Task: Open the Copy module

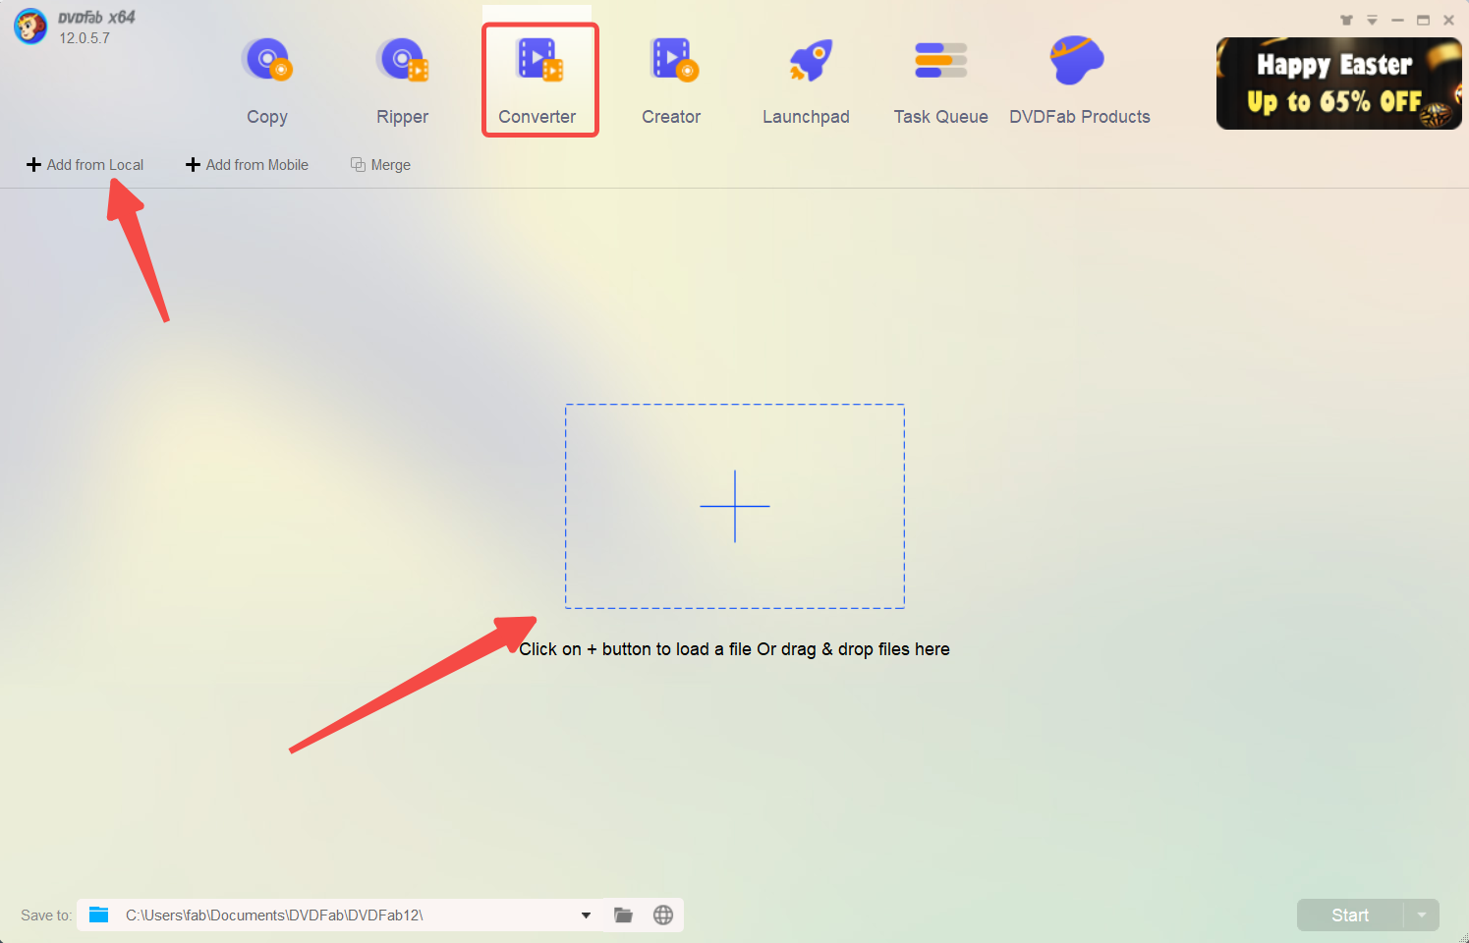Action: coord(267,81)
